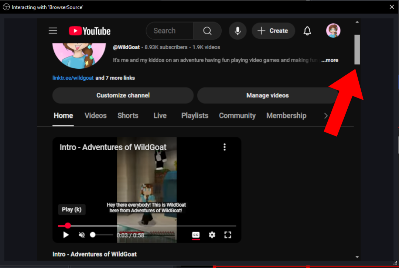Start voice search with microphone icon
Viewport: 399px width, 268px height.
[x=238, y=31]
